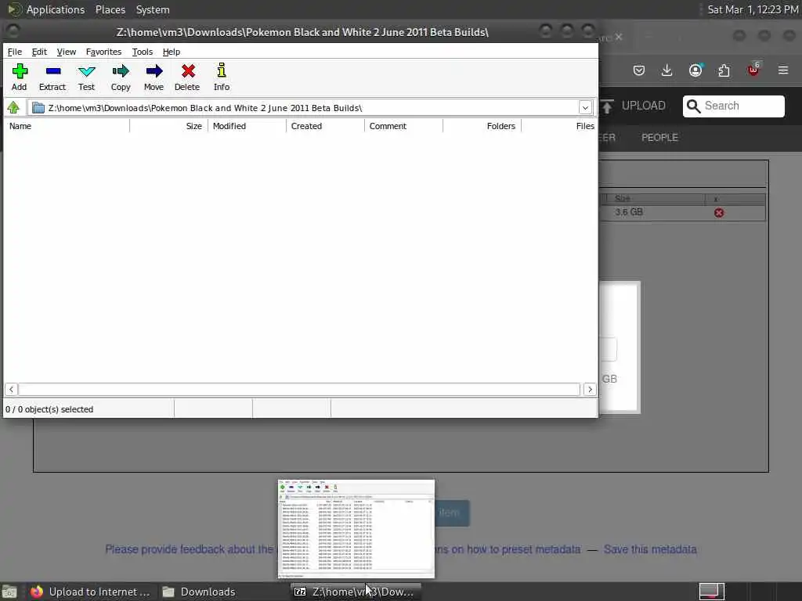This screenshot has height=601, width=802.
Task: Open Firefox extensions puzzle icon
Action: 724,70
